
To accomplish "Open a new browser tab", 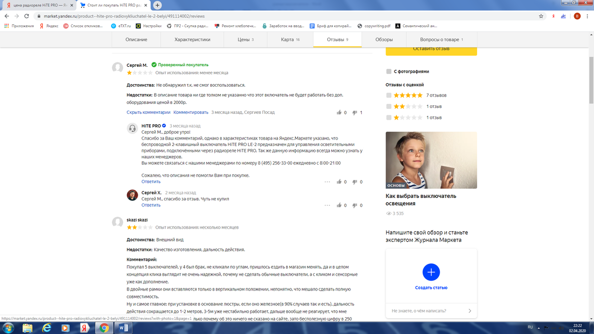I will (x=158, y=5).
